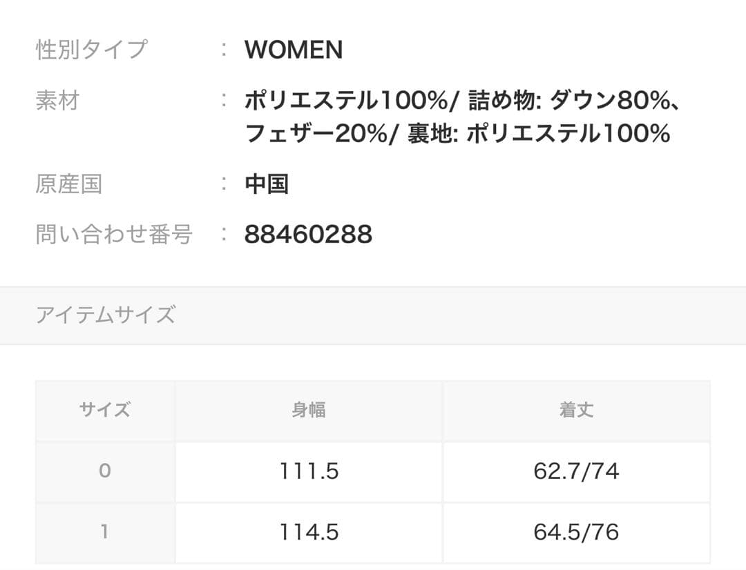Click the フェザー20% lining text line
The width and height of the screenshot is (746, 570).
click(x=457, y=133)
